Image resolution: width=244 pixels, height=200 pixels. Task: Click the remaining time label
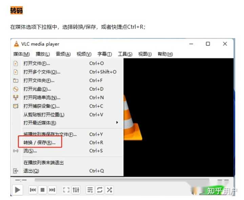223,180
